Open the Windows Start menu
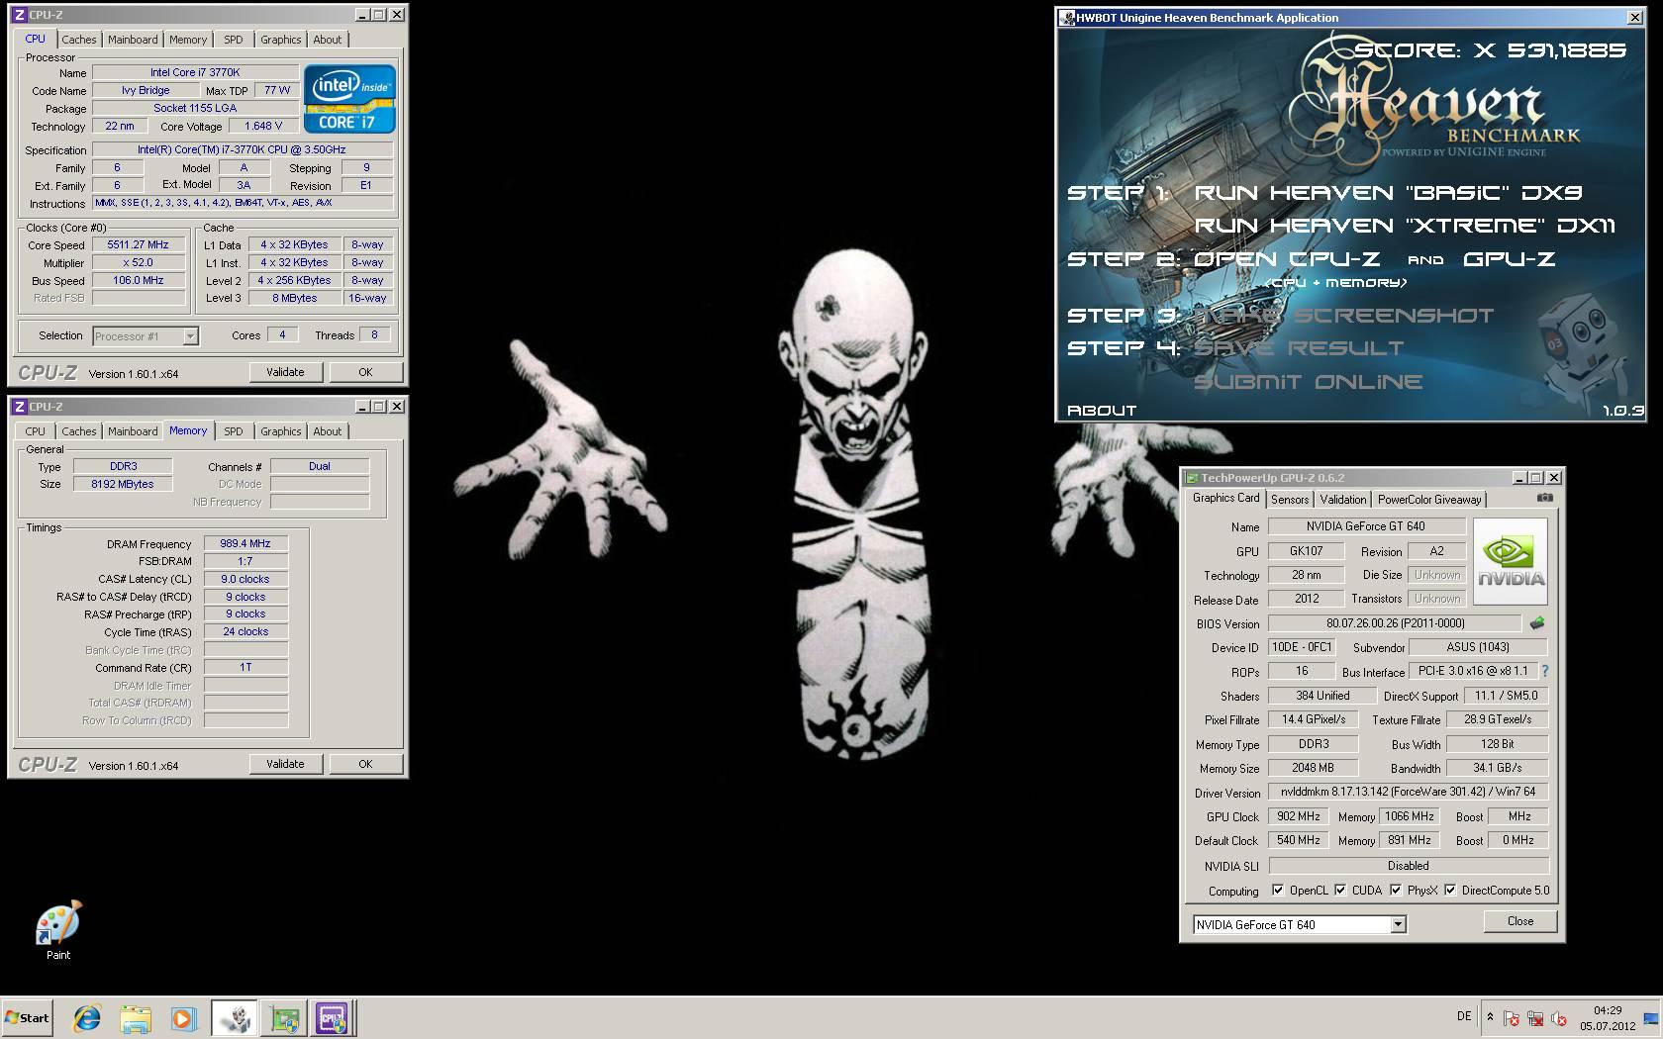 27,1017
